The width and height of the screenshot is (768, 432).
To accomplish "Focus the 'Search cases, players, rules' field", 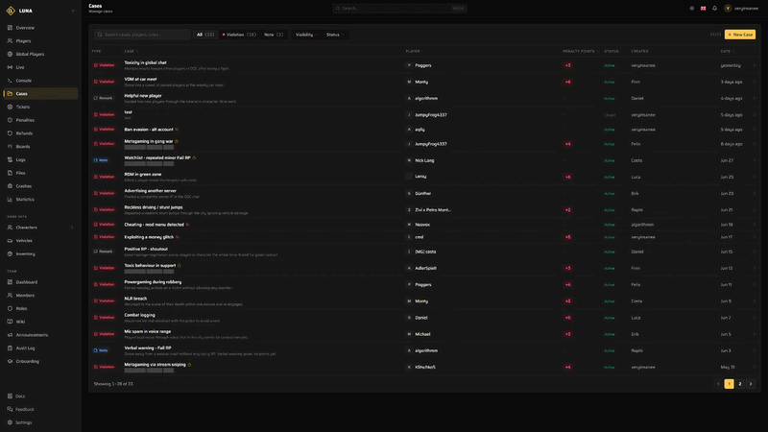I will 141,35.
